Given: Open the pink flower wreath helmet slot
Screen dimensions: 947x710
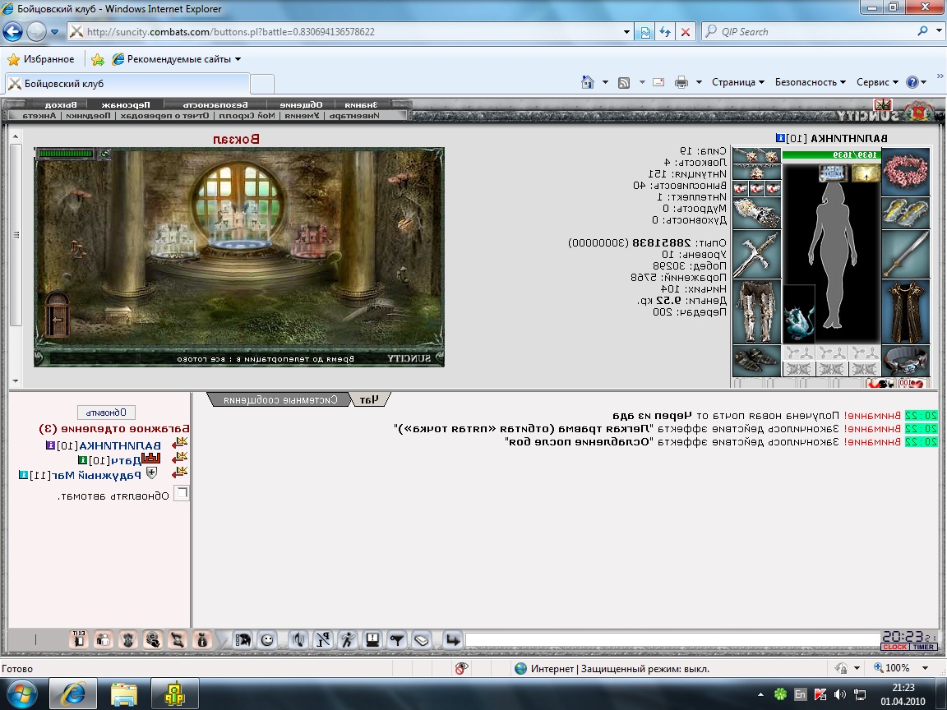Looking at the screenshot, I should 906,172.
